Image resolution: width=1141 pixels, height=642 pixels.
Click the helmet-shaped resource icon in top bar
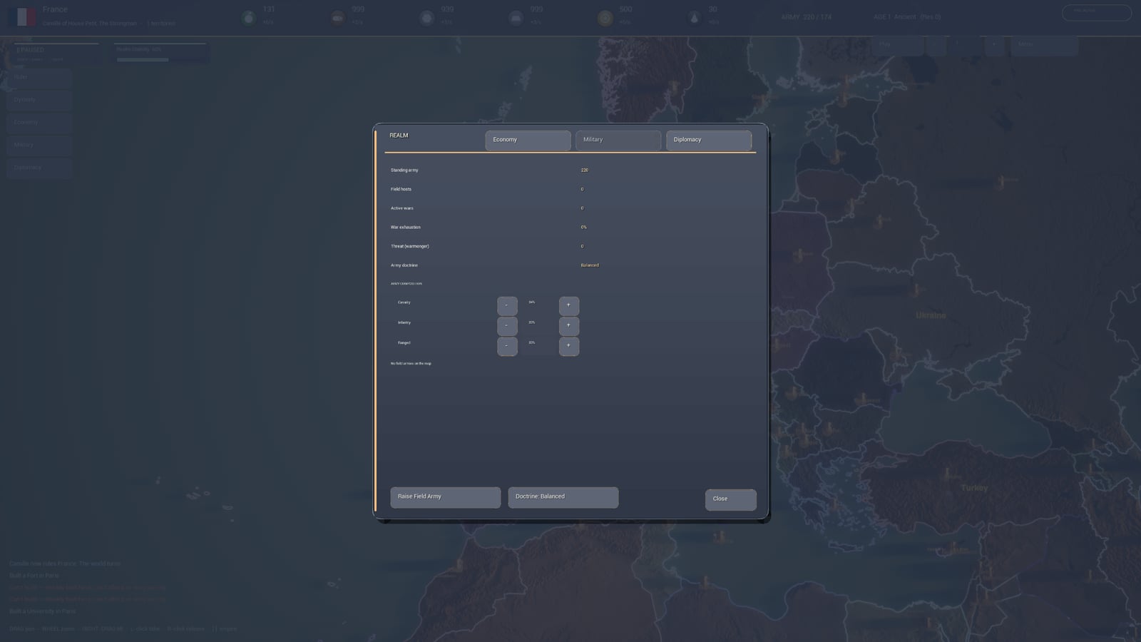point(516,18)
